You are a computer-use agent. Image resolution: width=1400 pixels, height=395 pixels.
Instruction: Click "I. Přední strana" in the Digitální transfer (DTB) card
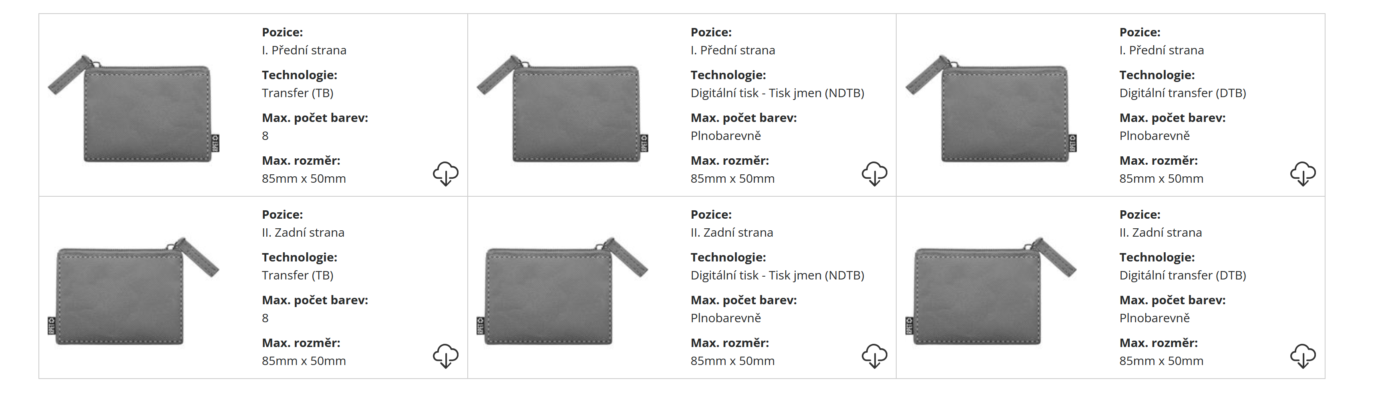point(1161,50)
